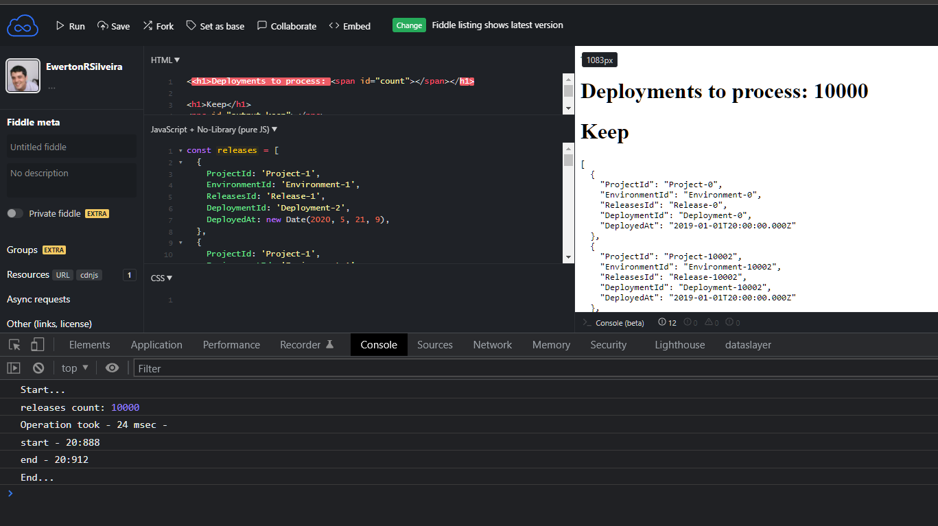Click the JSFiddle cloud logo
This screenshot has width=938, height=526.
[x=23, y=26]
